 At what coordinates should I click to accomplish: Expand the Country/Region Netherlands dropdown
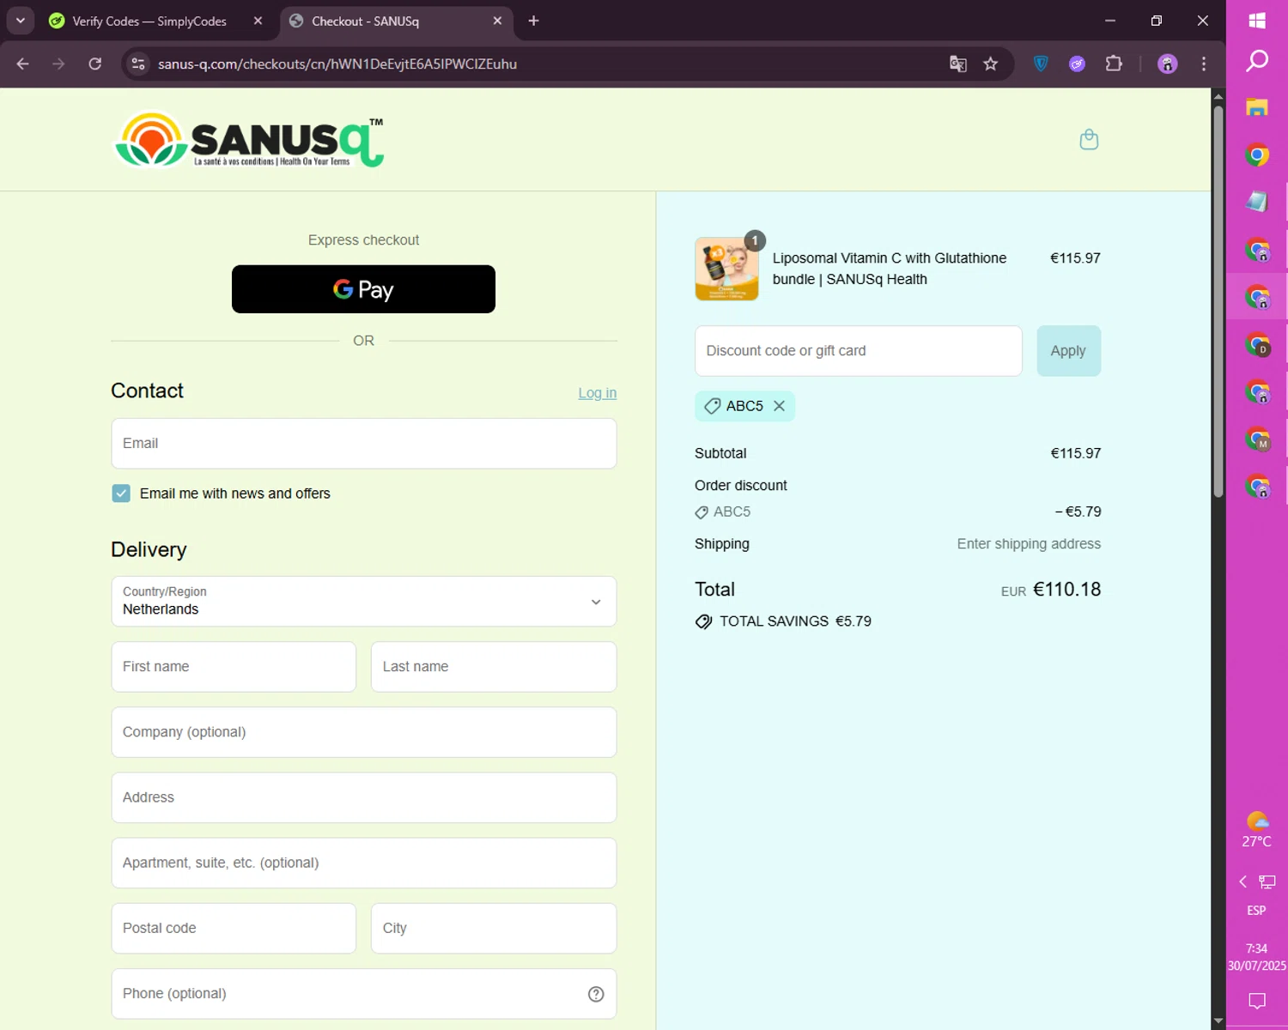(x=364, y=602)
